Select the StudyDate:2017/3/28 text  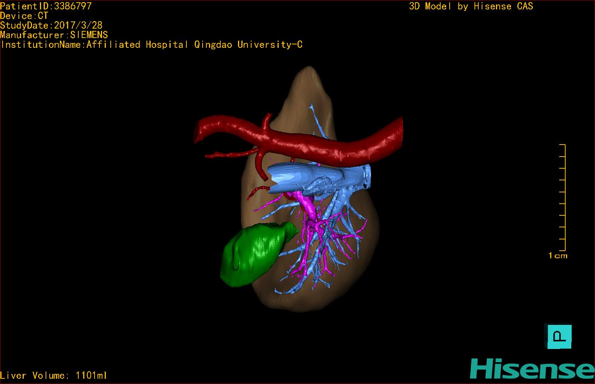[51, 25]
